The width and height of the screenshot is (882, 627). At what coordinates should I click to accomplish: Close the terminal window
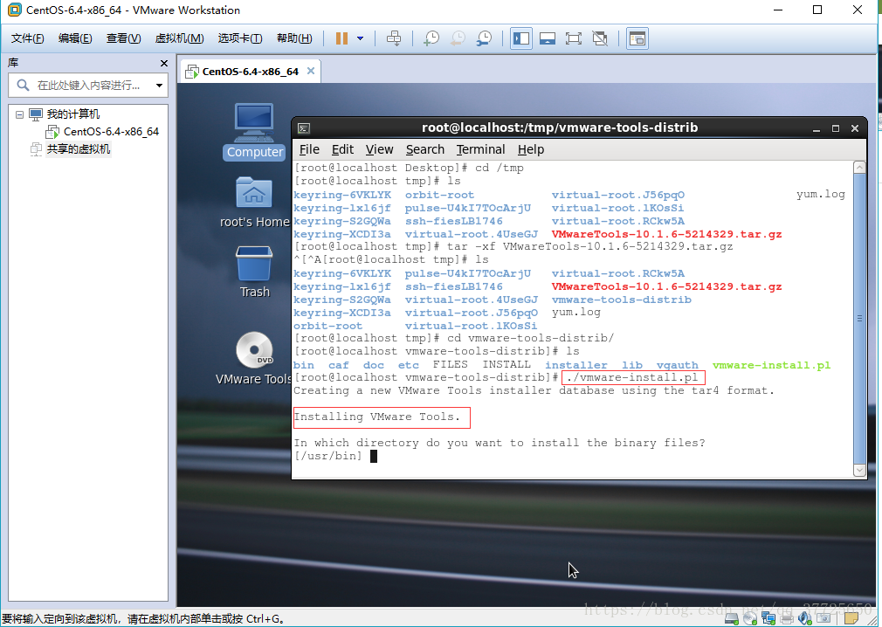[x=855, y=128]
